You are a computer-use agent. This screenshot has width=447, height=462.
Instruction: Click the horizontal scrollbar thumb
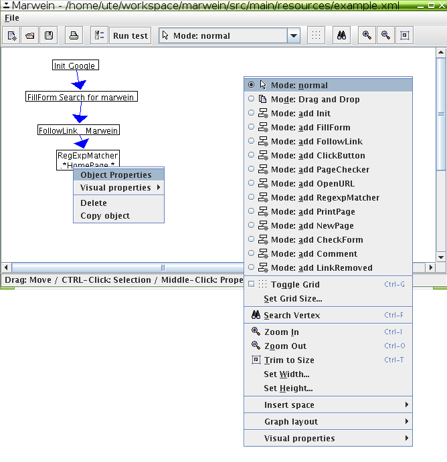click(x=128, y=267)
